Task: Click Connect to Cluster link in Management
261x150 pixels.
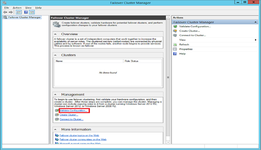Action: [72, 119]
